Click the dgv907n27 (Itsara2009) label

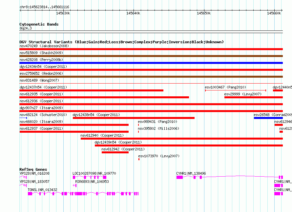point(41,108)
